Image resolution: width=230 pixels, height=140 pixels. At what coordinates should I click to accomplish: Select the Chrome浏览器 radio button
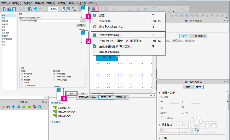[22, 85]
